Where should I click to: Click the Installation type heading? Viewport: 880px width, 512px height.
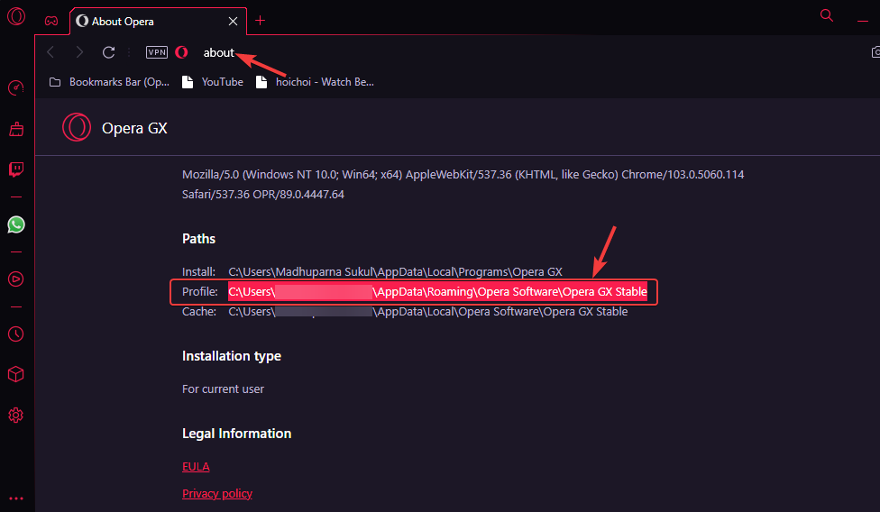[x=231, y=356]
